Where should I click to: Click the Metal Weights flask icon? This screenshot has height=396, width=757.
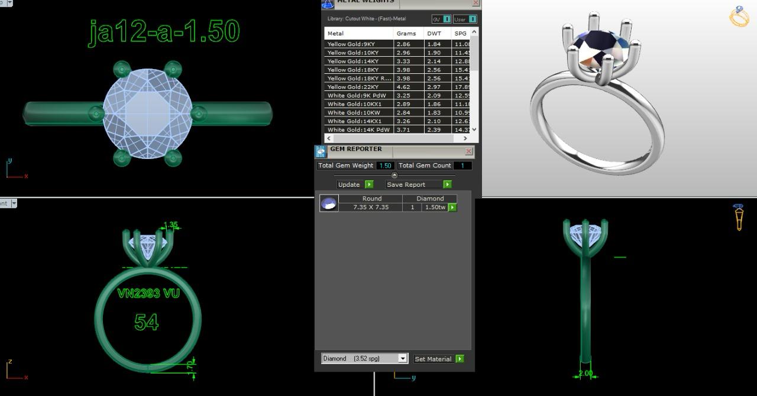coord(327,4)
